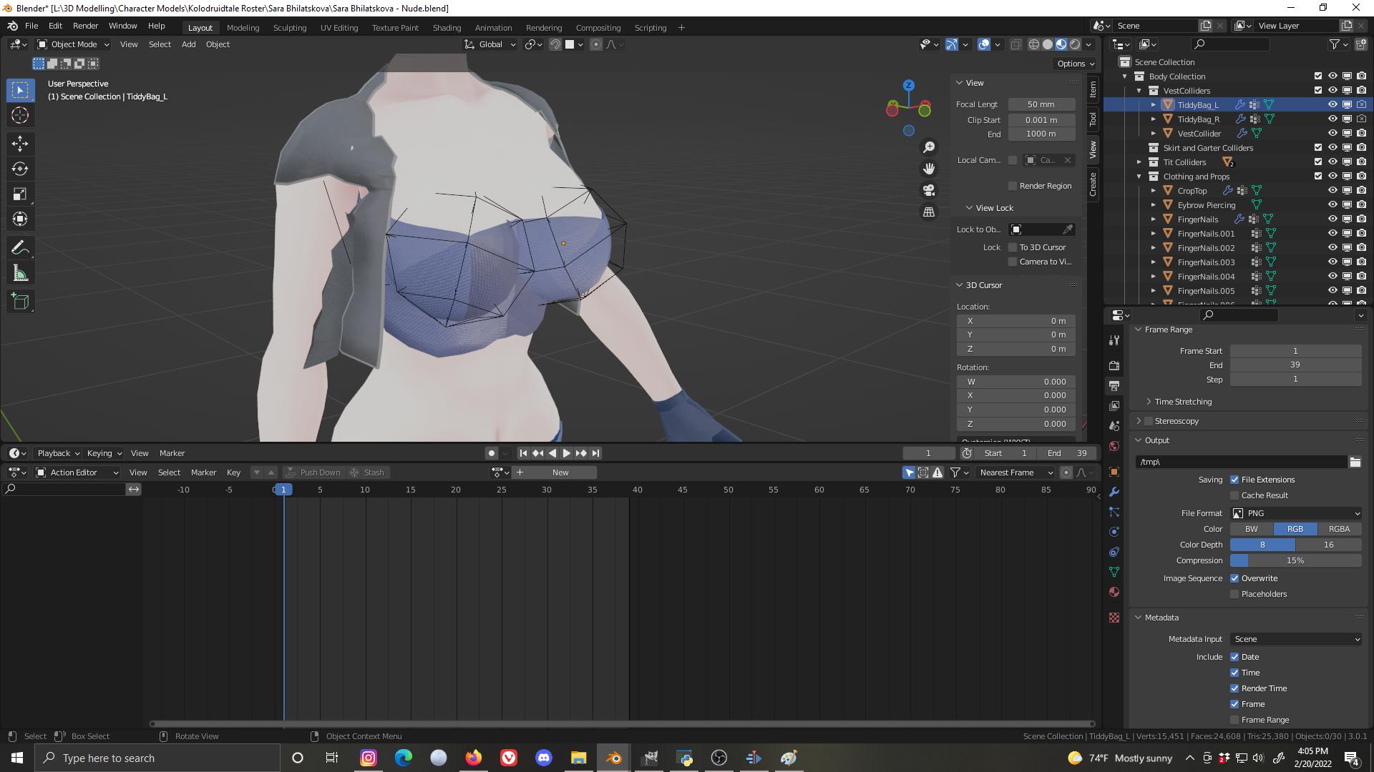Play the animation forward
The height and width of the screenshot is (772, 1374).
pyautogui.click(x=567, y=453)
